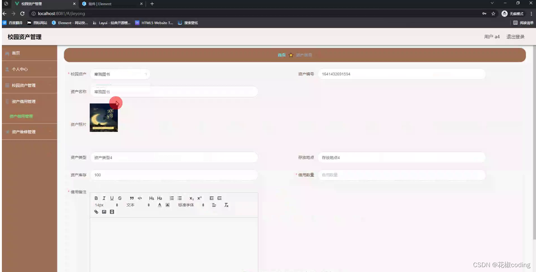Viewport: 536px width, 272px height.
Task: Toggle italic formatting in the editor
Action: click(104, 198)
